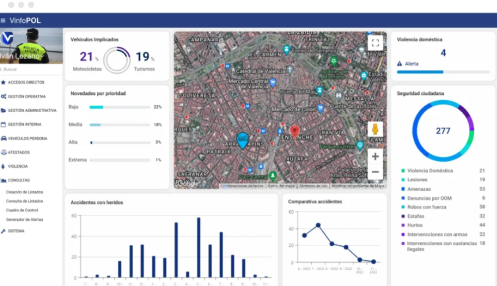
Task: Open Creación de Listados
Action: click(x=24, y=192)
